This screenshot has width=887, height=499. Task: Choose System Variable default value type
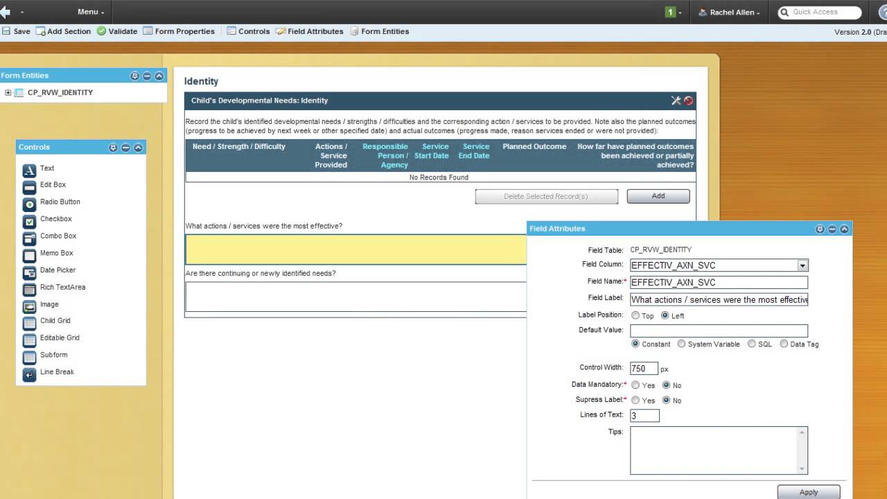[681, 344]
